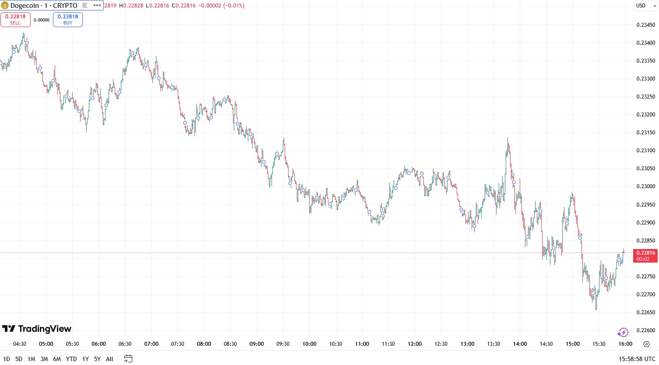
Task: Select the 1Y time range
Action: click(85, 359)
